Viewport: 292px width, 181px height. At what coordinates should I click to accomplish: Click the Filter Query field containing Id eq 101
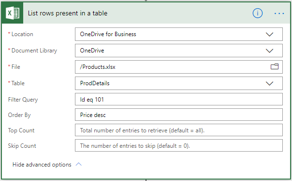179,99
